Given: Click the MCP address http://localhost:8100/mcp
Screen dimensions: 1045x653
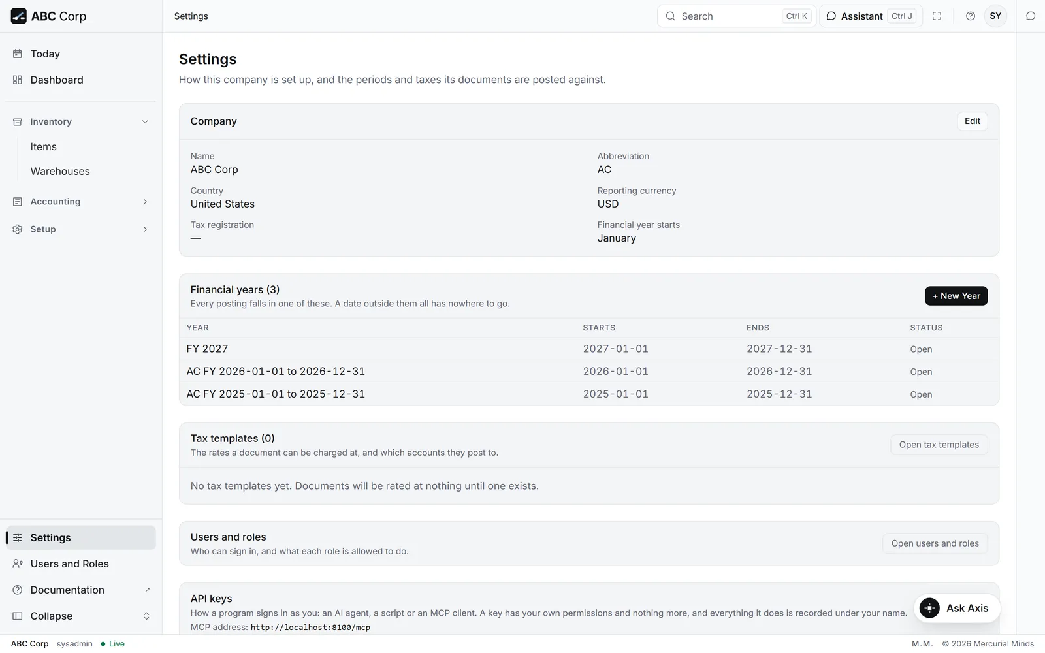Looking at the screenshot, I should coord(310,628).
